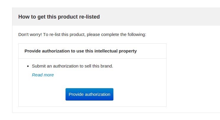Click the bullet point marker before 'Submit'

click(28, 66)
